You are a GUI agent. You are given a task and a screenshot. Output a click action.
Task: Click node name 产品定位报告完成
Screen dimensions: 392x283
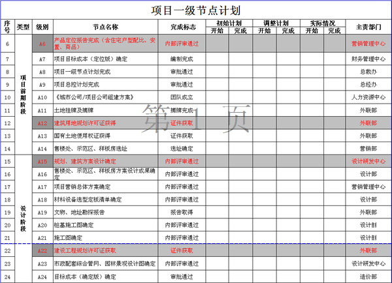[105, 44]
